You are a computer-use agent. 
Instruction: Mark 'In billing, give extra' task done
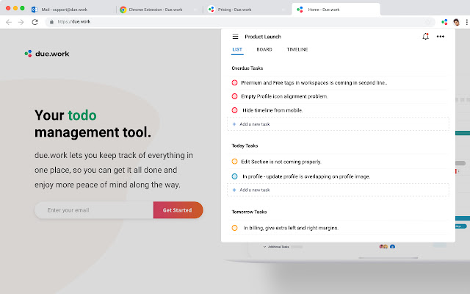(235, 228)
